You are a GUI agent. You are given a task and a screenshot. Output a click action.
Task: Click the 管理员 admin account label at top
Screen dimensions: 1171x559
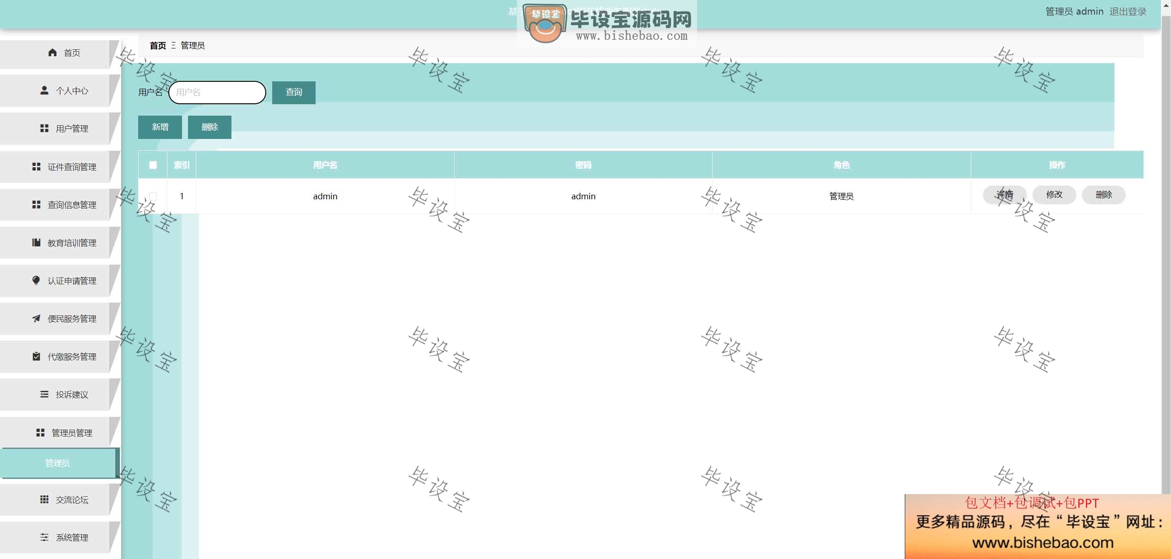click(x=1074, y=11)
